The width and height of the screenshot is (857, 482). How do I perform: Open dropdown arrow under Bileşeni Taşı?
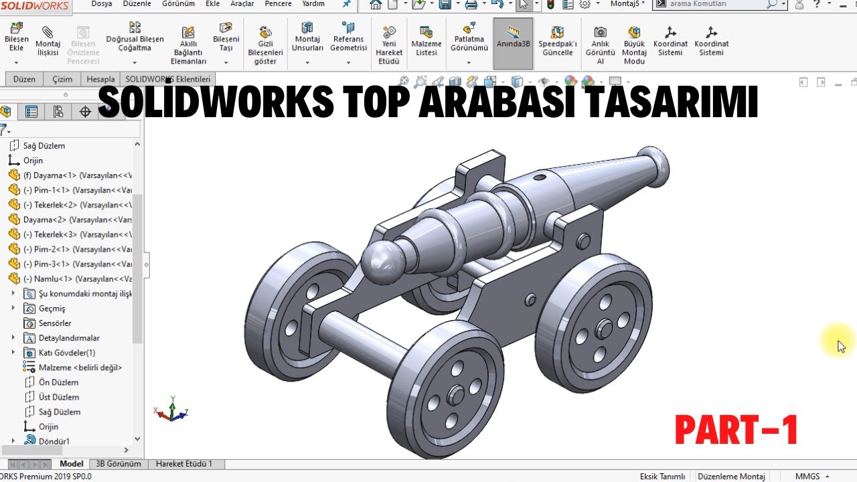(226, 62)
